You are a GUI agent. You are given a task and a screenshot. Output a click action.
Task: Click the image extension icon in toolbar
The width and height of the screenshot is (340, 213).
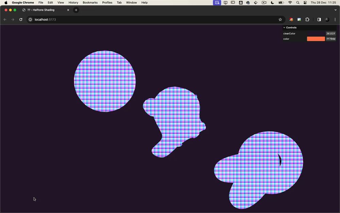pyautogui.click(x=299, y=19)
